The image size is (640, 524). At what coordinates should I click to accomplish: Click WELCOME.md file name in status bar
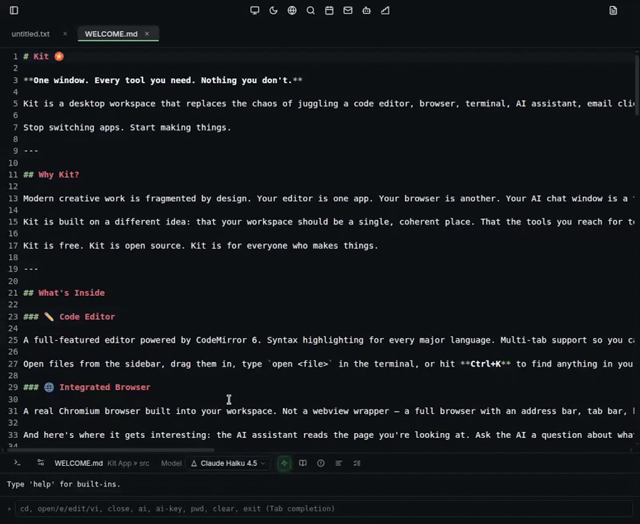tap(78, 463)
